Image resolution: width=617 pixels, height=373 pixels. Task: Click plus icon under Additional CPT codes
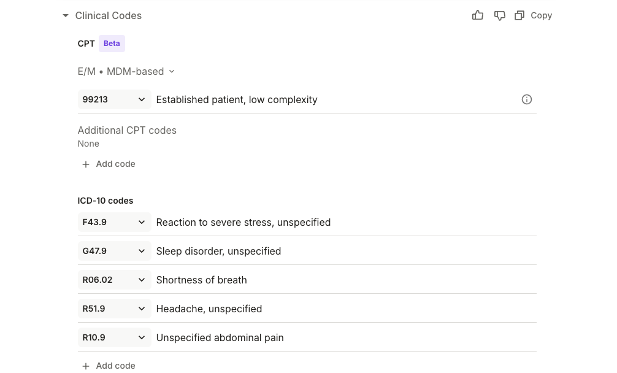[x=86, y=164]
